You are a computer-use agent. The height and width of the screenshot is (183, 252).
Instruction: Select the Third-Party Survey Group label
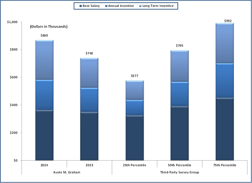pyautogui.click(x=180, y=172)
